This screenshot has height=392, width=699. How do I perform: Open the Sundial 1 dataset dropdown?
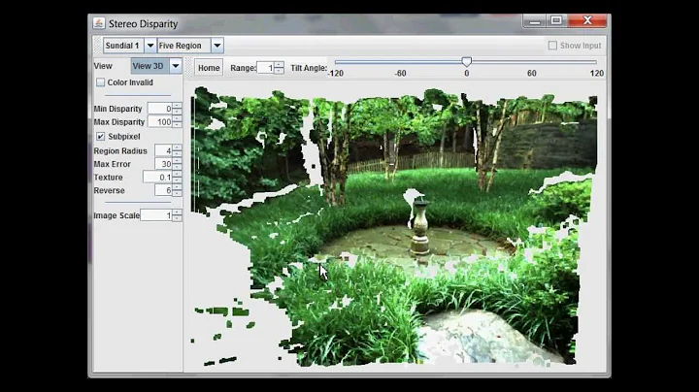(x=150, y=46)
